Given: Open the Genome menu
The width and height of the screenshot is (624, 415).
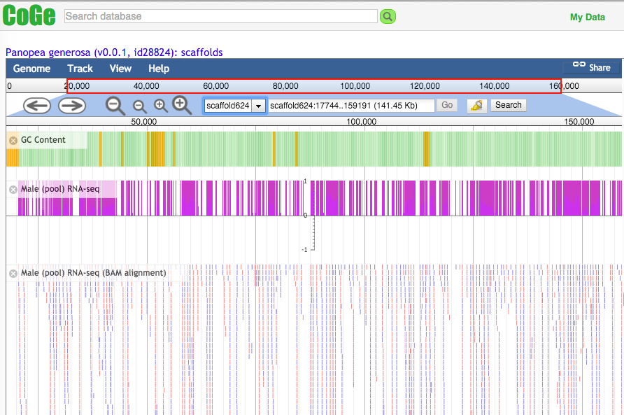Looking at the screenshot, I should point(32,69).
